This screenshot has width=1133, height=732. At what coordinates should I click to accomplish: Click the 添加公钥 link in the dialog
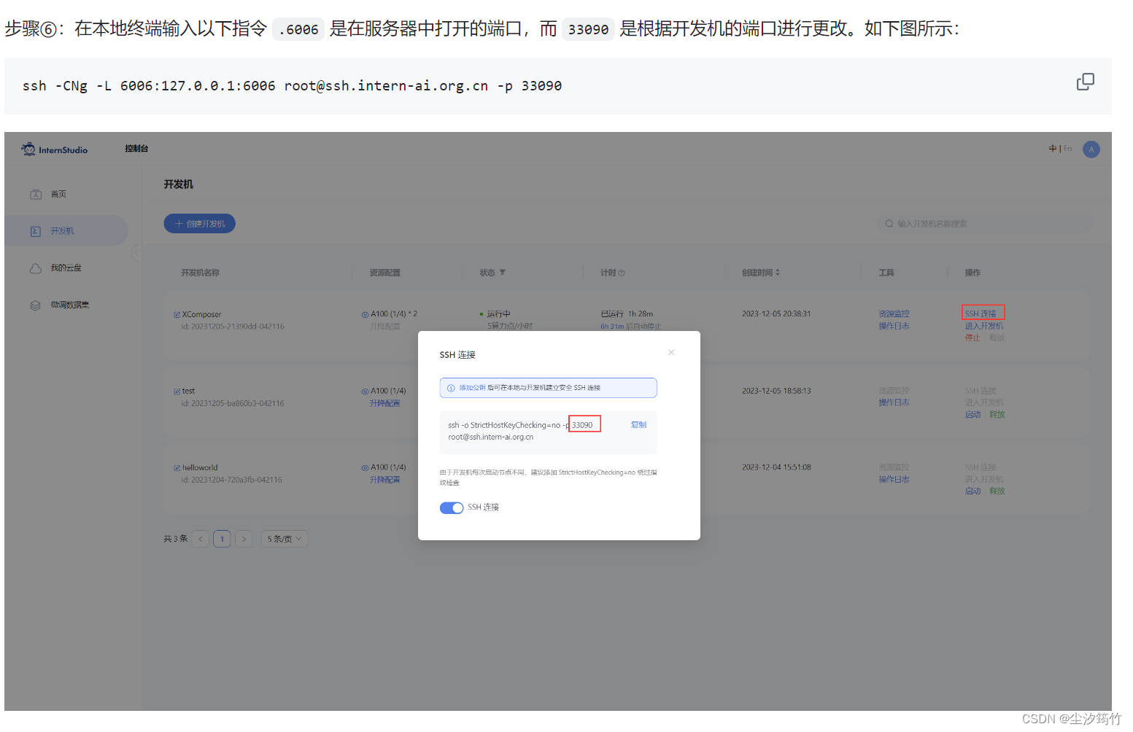tap(473, 387)
